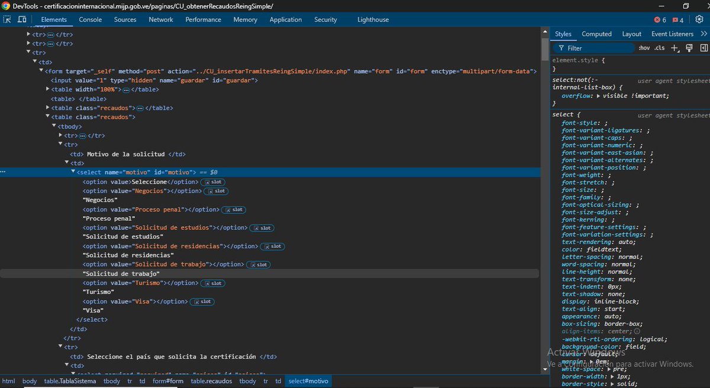This screenshot has width=710, height=388.
Task: Click the html breadcrumb
Action: (x=8, y=381)
